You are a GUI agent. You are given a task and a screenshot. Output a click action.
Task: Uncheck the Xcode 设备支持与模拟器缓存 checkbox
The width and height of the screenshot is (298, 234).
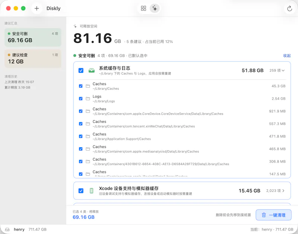81,191
